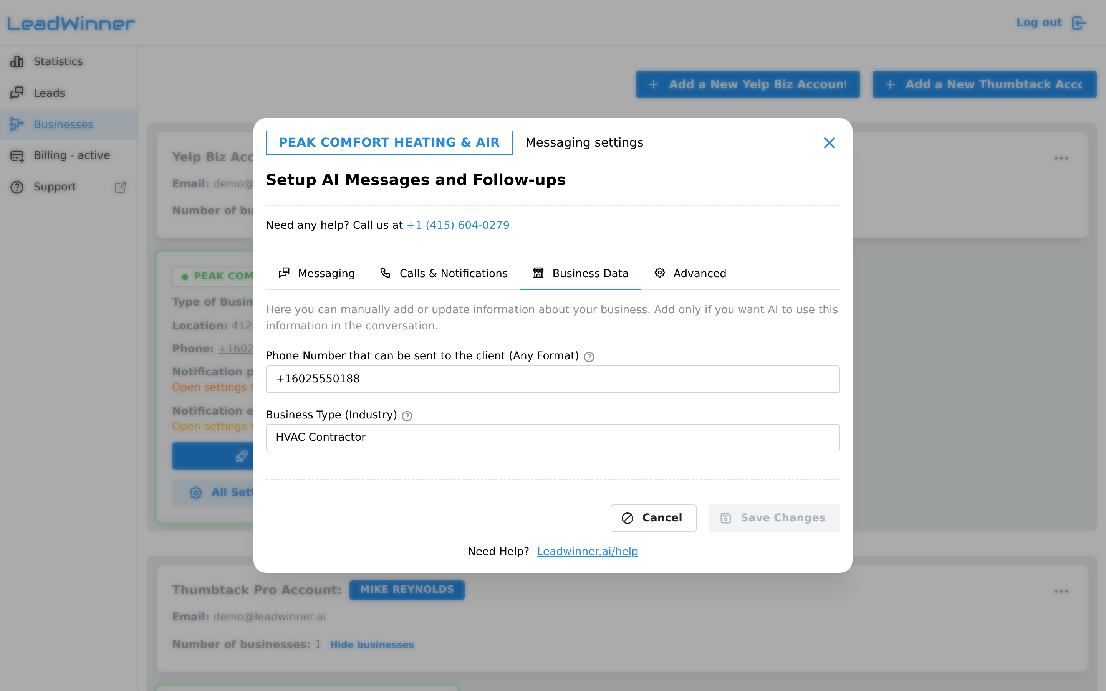The image size is (1106, 691).
Task: Edit the Business Type industry field
Action: (x=553, y=437)
